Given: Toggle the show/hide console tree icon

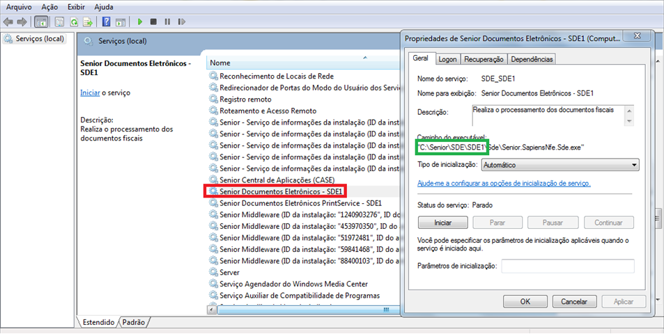Looking at the screenshot, I should pos(42,22).
